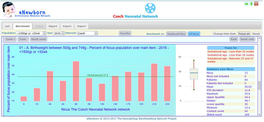The width and height of the screenshot is (264, 122).
Task: Open the Report tab
Action: 53,26
